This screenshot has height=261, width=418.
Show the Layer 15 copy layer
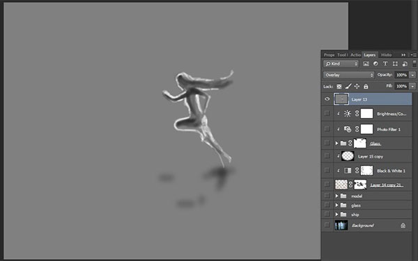(x=327, y=156)
